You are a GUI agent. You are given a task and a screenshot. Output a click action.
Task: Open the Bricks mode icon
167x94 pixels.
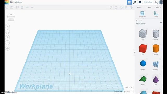pos(140,2)
